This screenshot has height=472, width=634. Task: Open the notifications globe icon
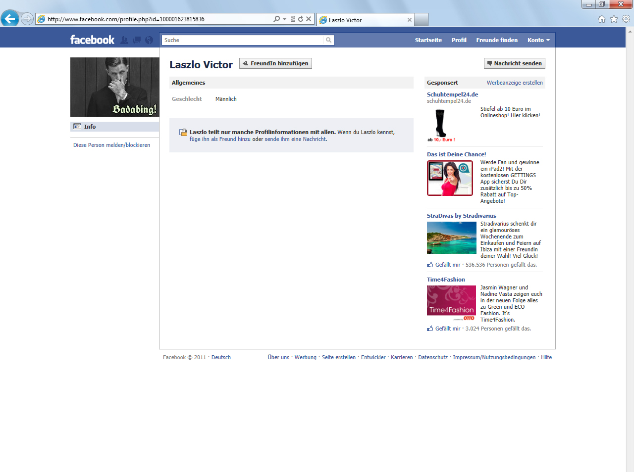point(149,40)
